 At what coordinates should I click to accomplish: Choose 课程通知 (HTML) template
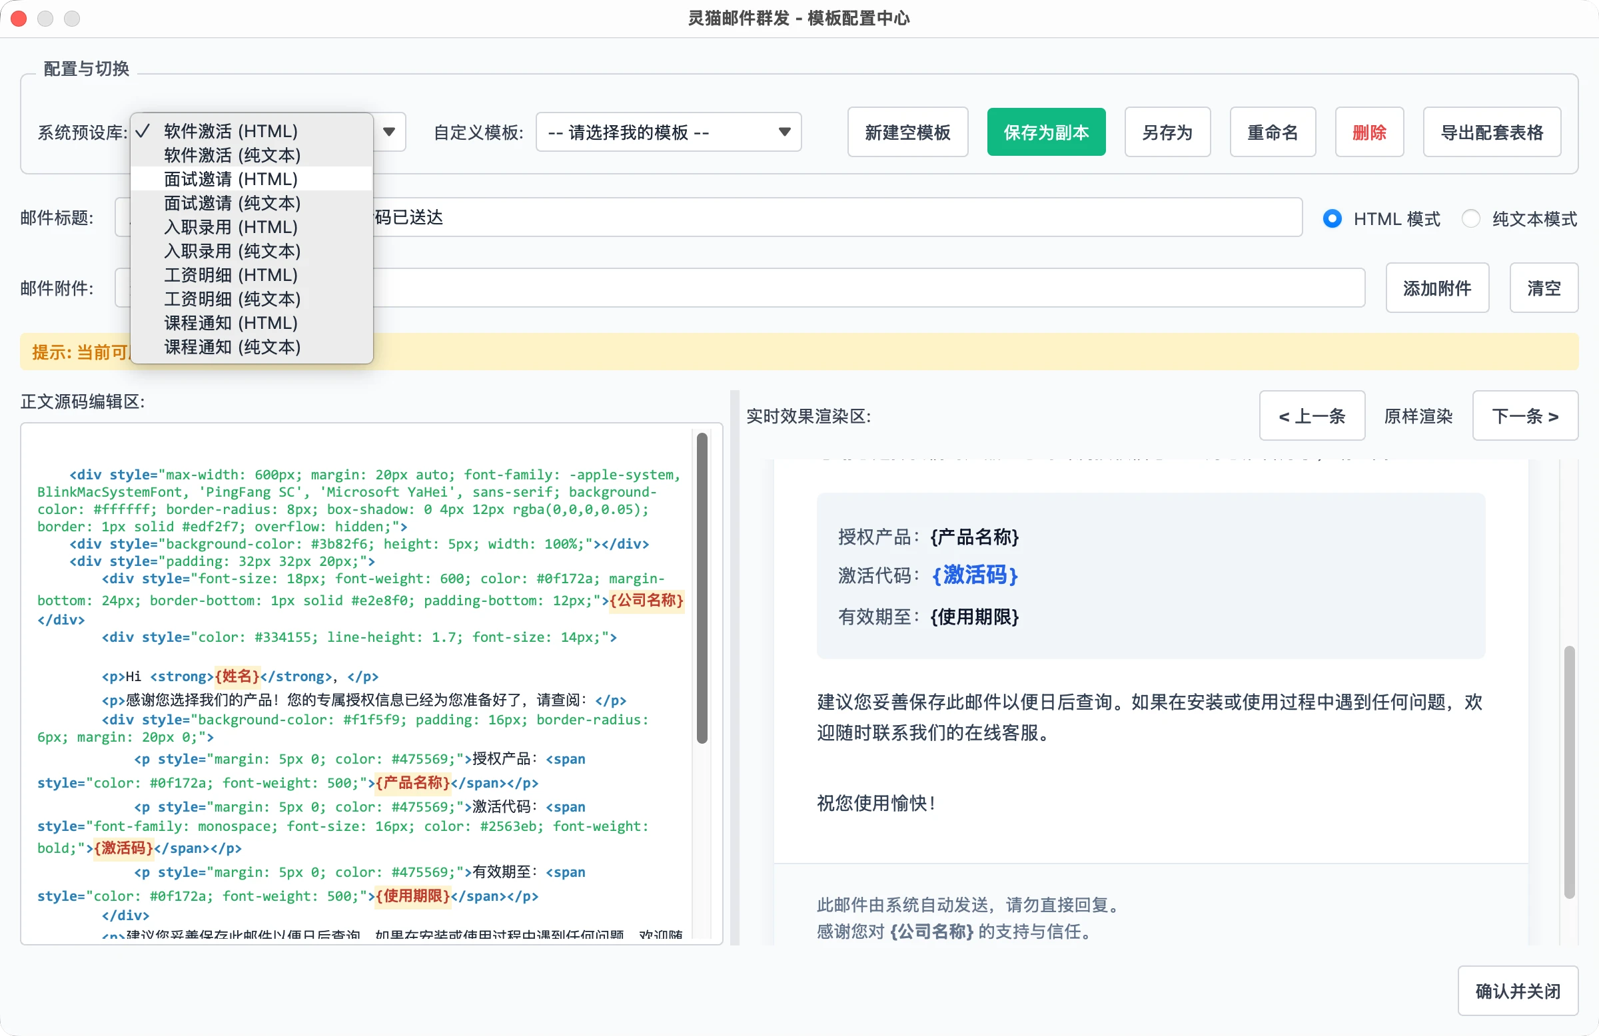point(251,323)
